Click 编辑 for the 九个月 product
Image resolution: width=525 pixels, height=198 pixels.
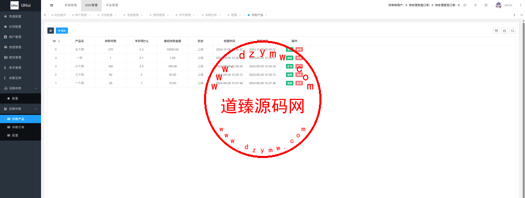[290, 50]
